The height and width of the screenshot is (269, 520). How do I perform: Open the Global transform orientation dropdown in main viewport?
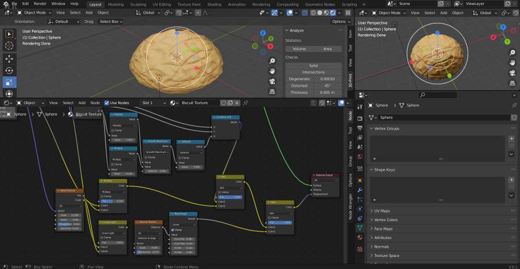click(148, 13)
